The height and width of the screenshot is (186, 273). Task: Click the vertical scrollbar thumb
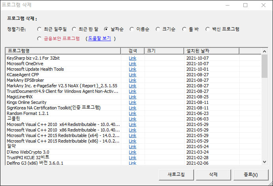click(x=264, y=66)
